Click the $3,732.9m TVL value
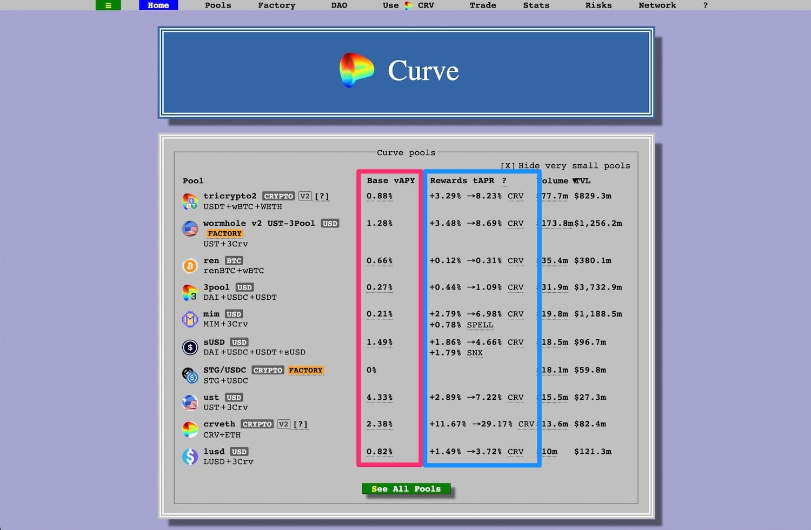The image size is (811, 530). (x=598, y=287)
